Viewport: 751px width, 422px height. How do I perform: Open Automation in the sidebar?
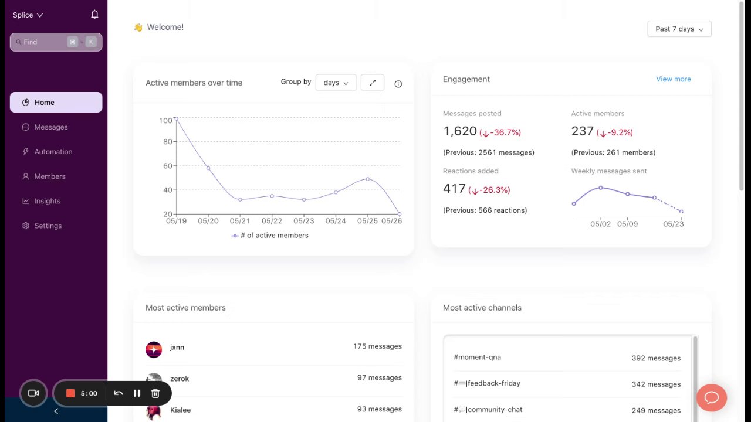tap(53, 152)
